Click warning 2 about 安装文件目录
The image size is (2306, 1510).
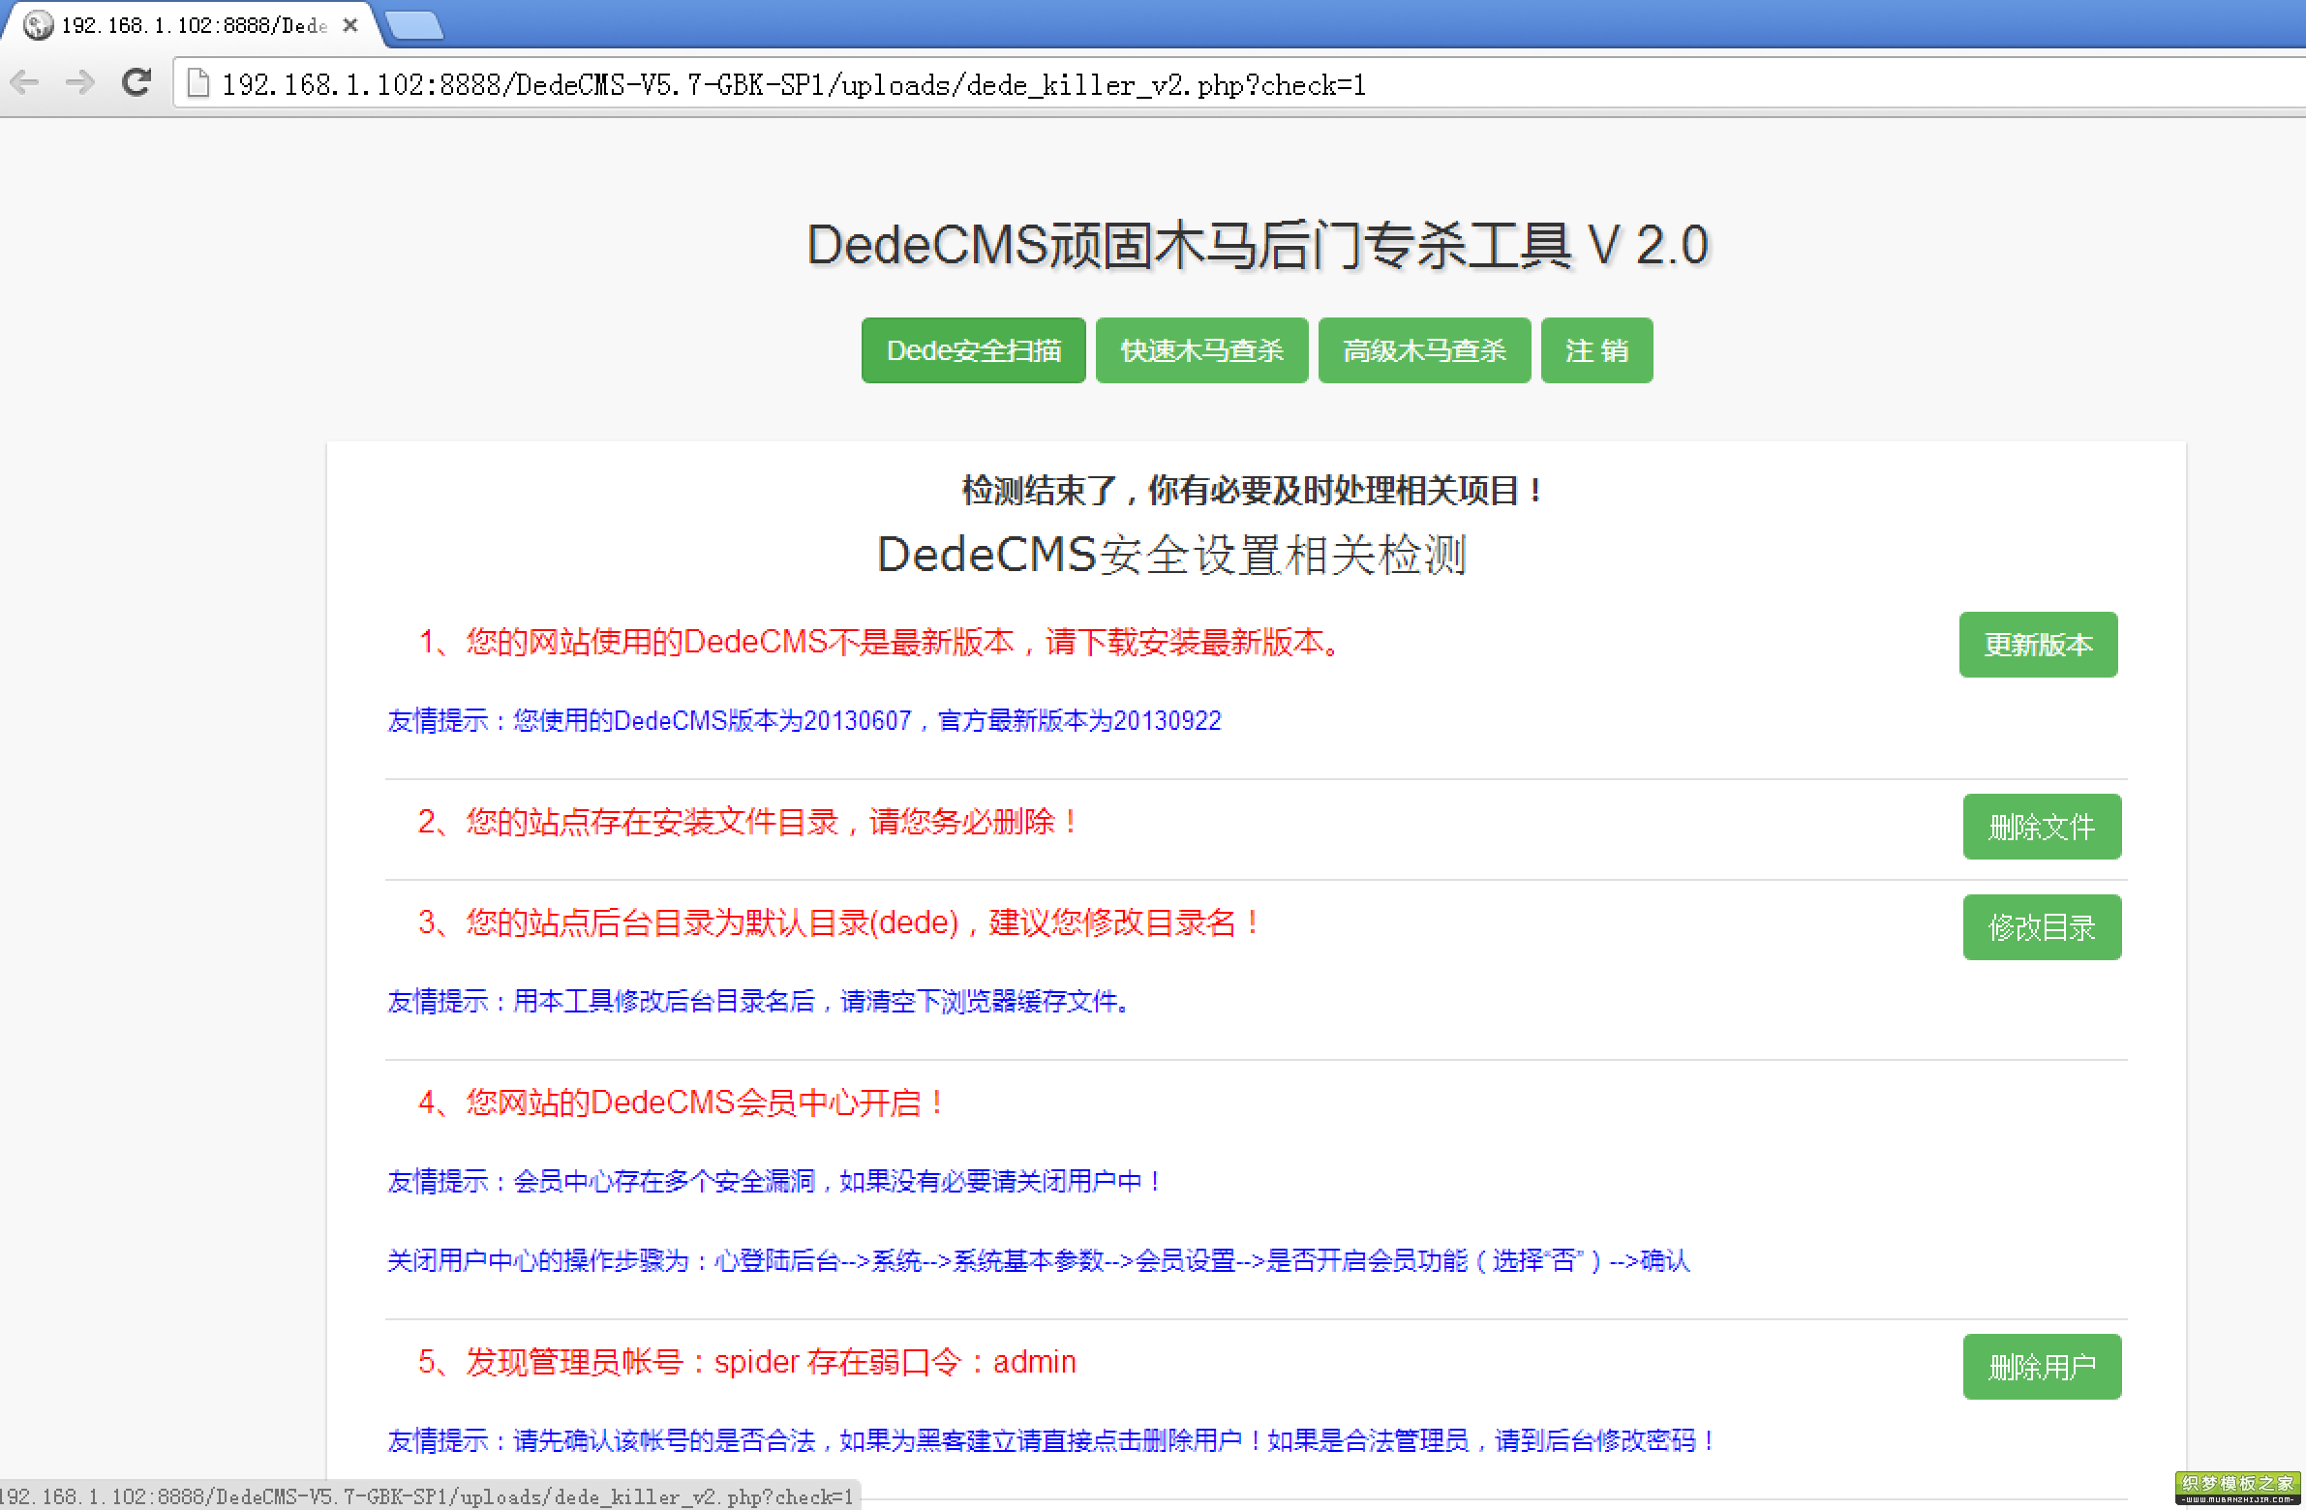tap(748, 823)
